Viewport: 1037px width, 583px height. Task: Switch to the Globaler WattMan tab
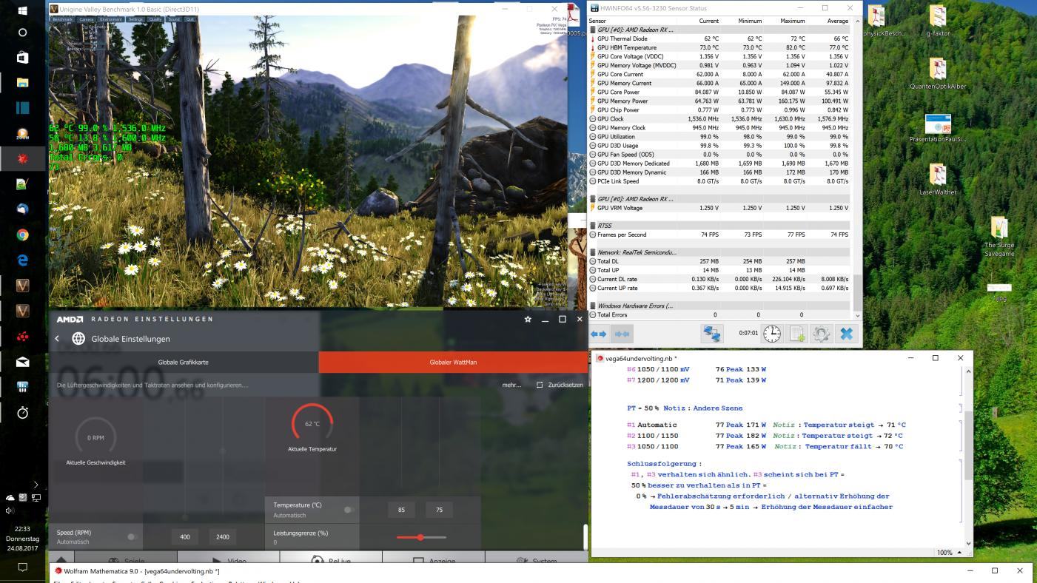[453, 363]
